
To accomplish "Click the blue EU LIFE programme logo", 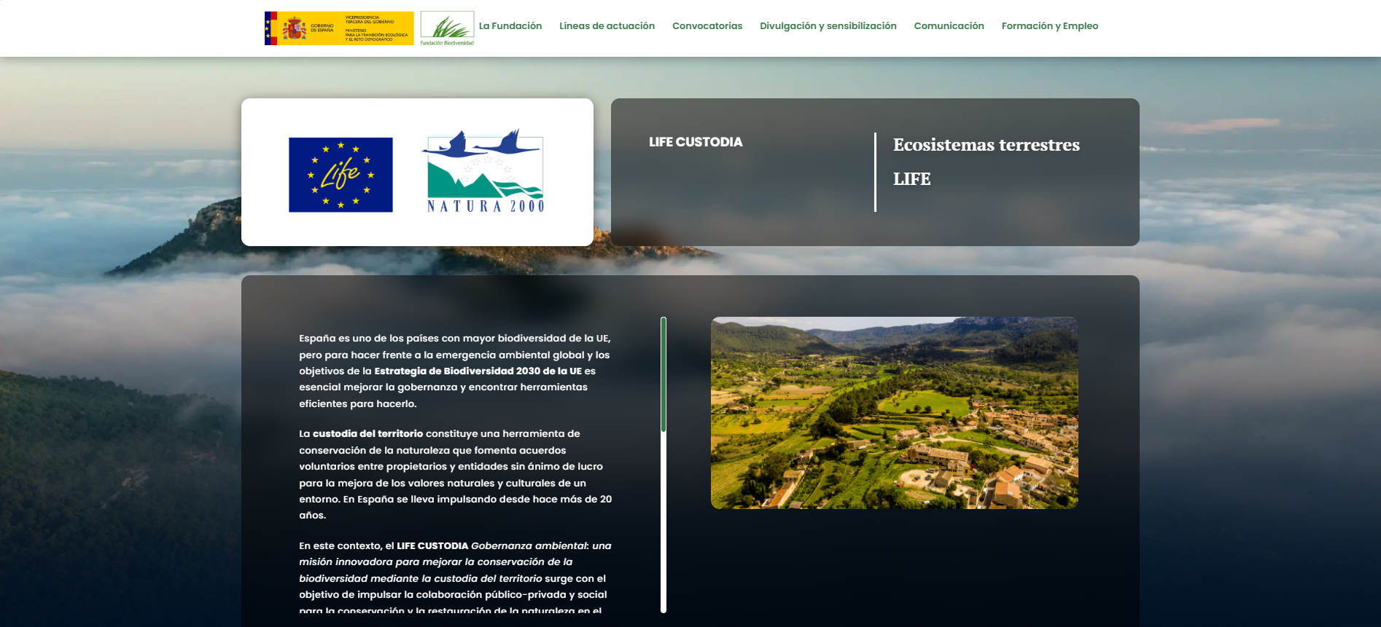I will (x=341, y=175).
